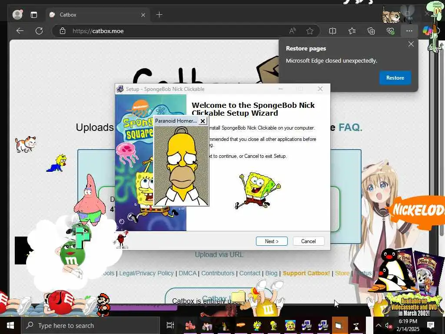Open the Action Center notifications
Screen dimensions: 445x334
pyautogui.click(x=430, y=325)
